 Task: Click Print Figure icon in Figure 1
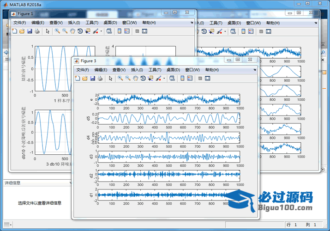(x=37, y=31)
